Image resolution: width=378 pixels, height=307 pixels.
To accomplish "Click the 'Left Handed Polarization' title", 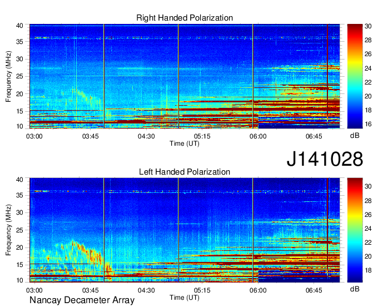I will (185, 172).
